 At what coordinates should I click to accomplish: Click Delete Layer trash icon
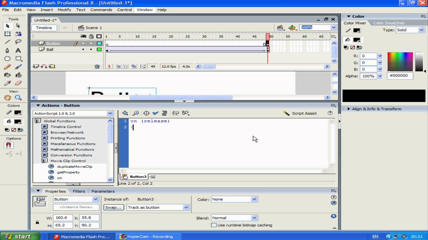(x=97, y=66)
